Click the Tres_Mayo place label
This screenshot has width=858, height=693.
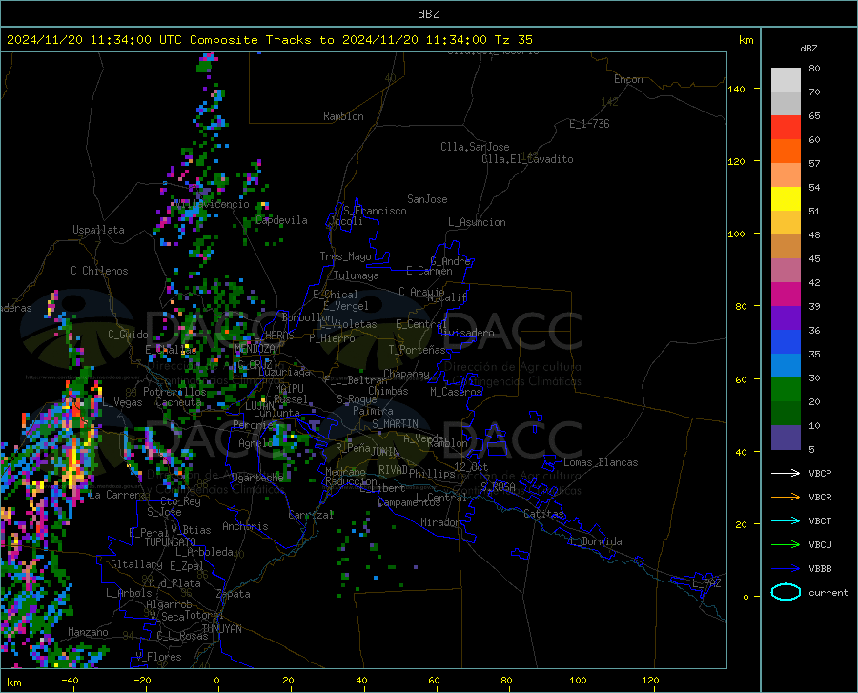point(345,256)
